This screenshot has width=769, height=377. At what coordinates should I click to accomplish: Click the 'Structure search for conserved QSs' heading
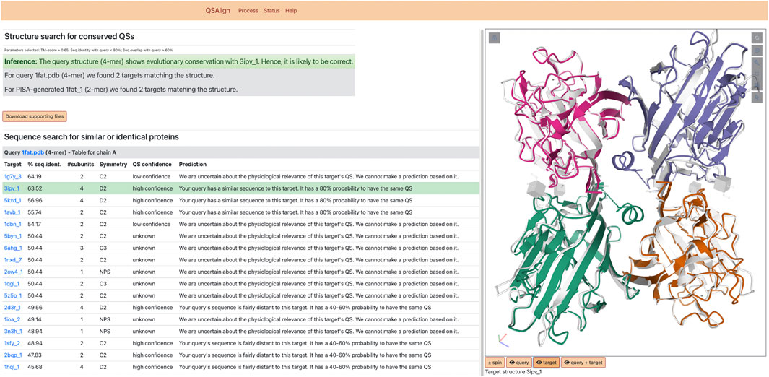click(x=69, y=36)
